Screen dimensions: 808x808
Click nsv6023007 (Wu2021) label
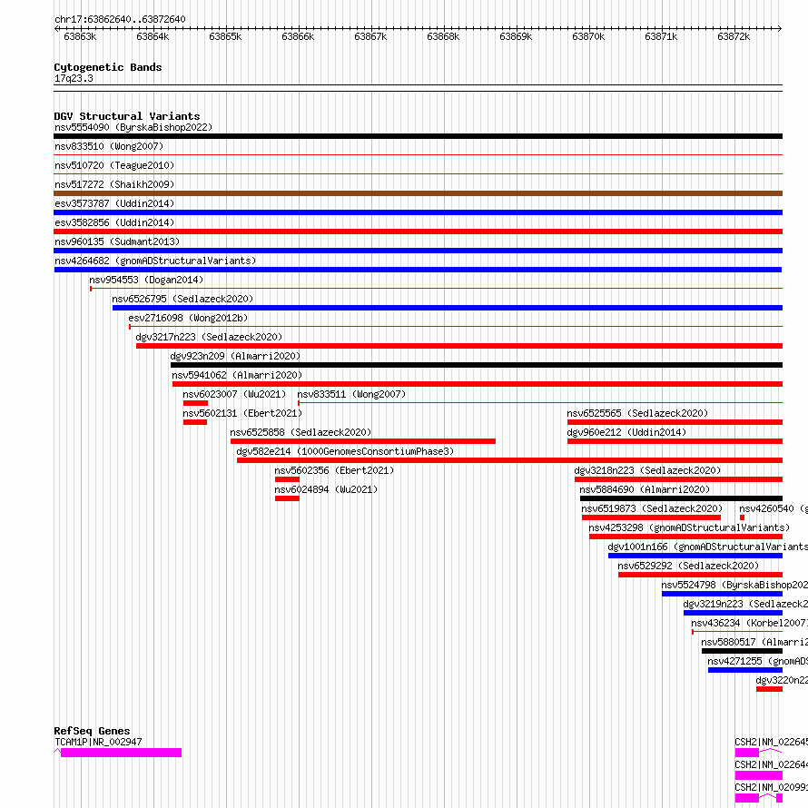click(x=234, y=394)
